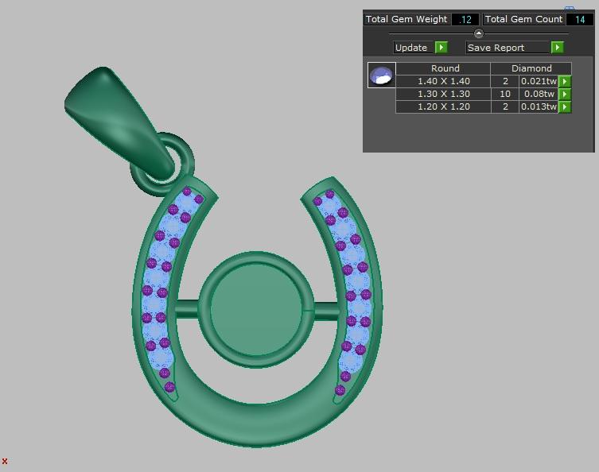Click the 'Total Gem Weight' label
This screenshot has height=472, width=599.
[x=406, y=19]
